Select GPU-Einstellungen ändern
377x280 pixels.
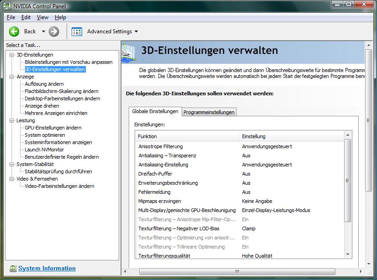click(x=53, y=128)
